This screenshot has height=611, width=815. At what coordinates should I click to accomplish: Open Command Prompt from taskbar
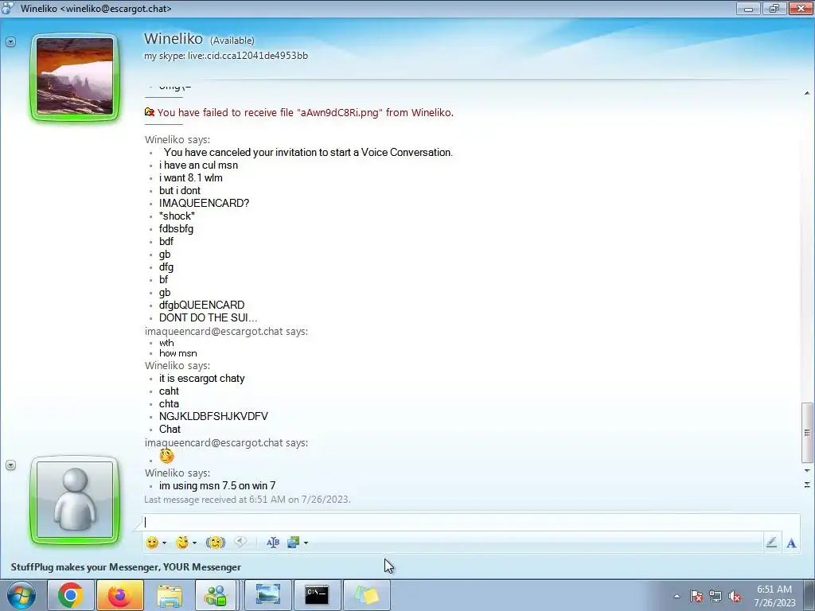pos(317,595)
